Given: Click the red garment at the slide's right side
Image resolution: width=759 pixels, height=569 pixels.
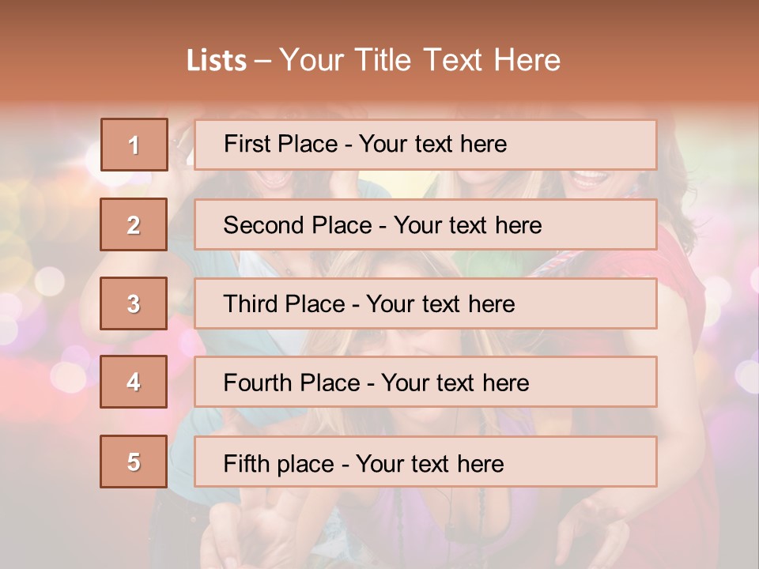Looking at the screenshot, I should click(680, 316).
